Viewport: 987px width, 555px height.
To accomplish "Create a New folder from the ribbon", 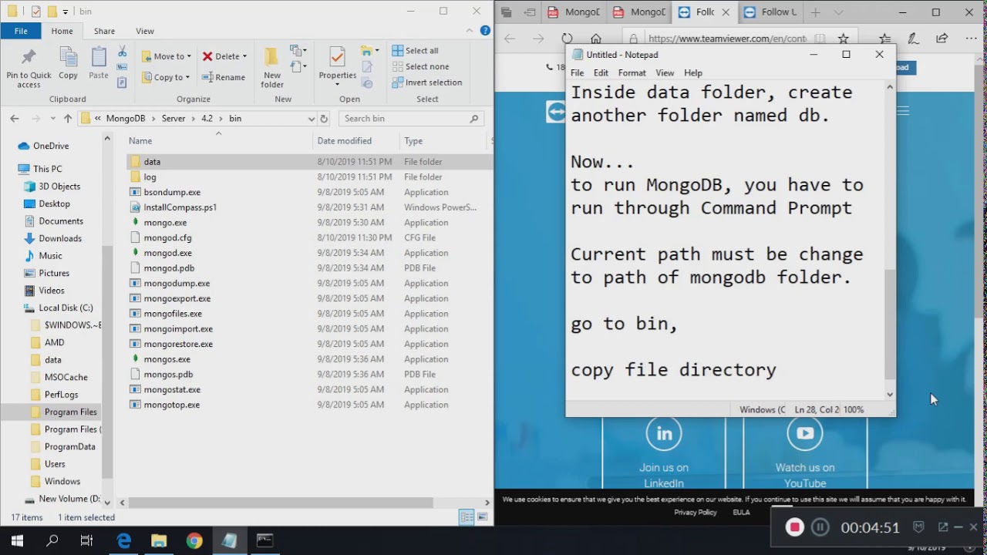I will [x=272, y=68].
